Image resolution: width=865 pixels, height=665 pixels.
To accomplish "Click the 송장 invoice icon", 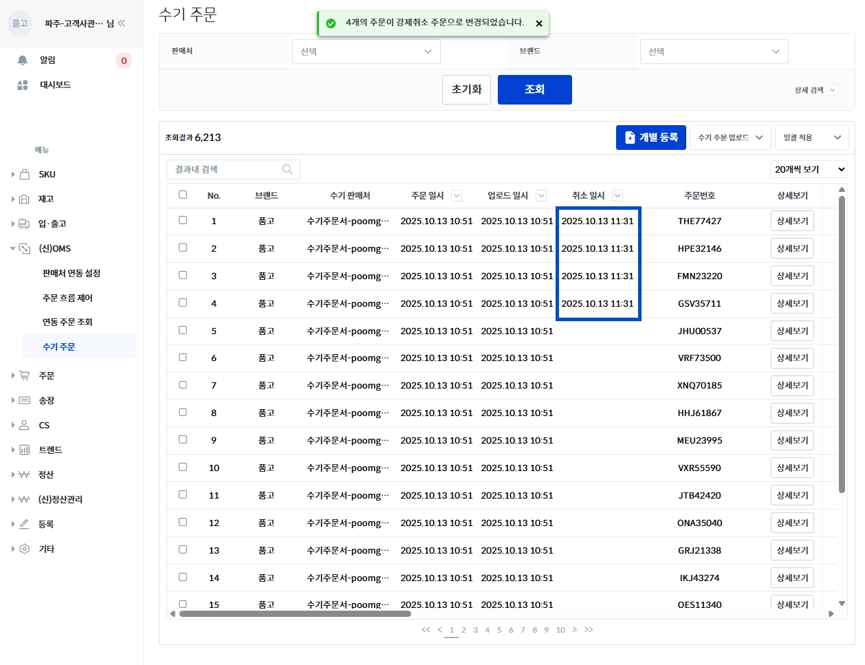I will (x=24, y=400).
